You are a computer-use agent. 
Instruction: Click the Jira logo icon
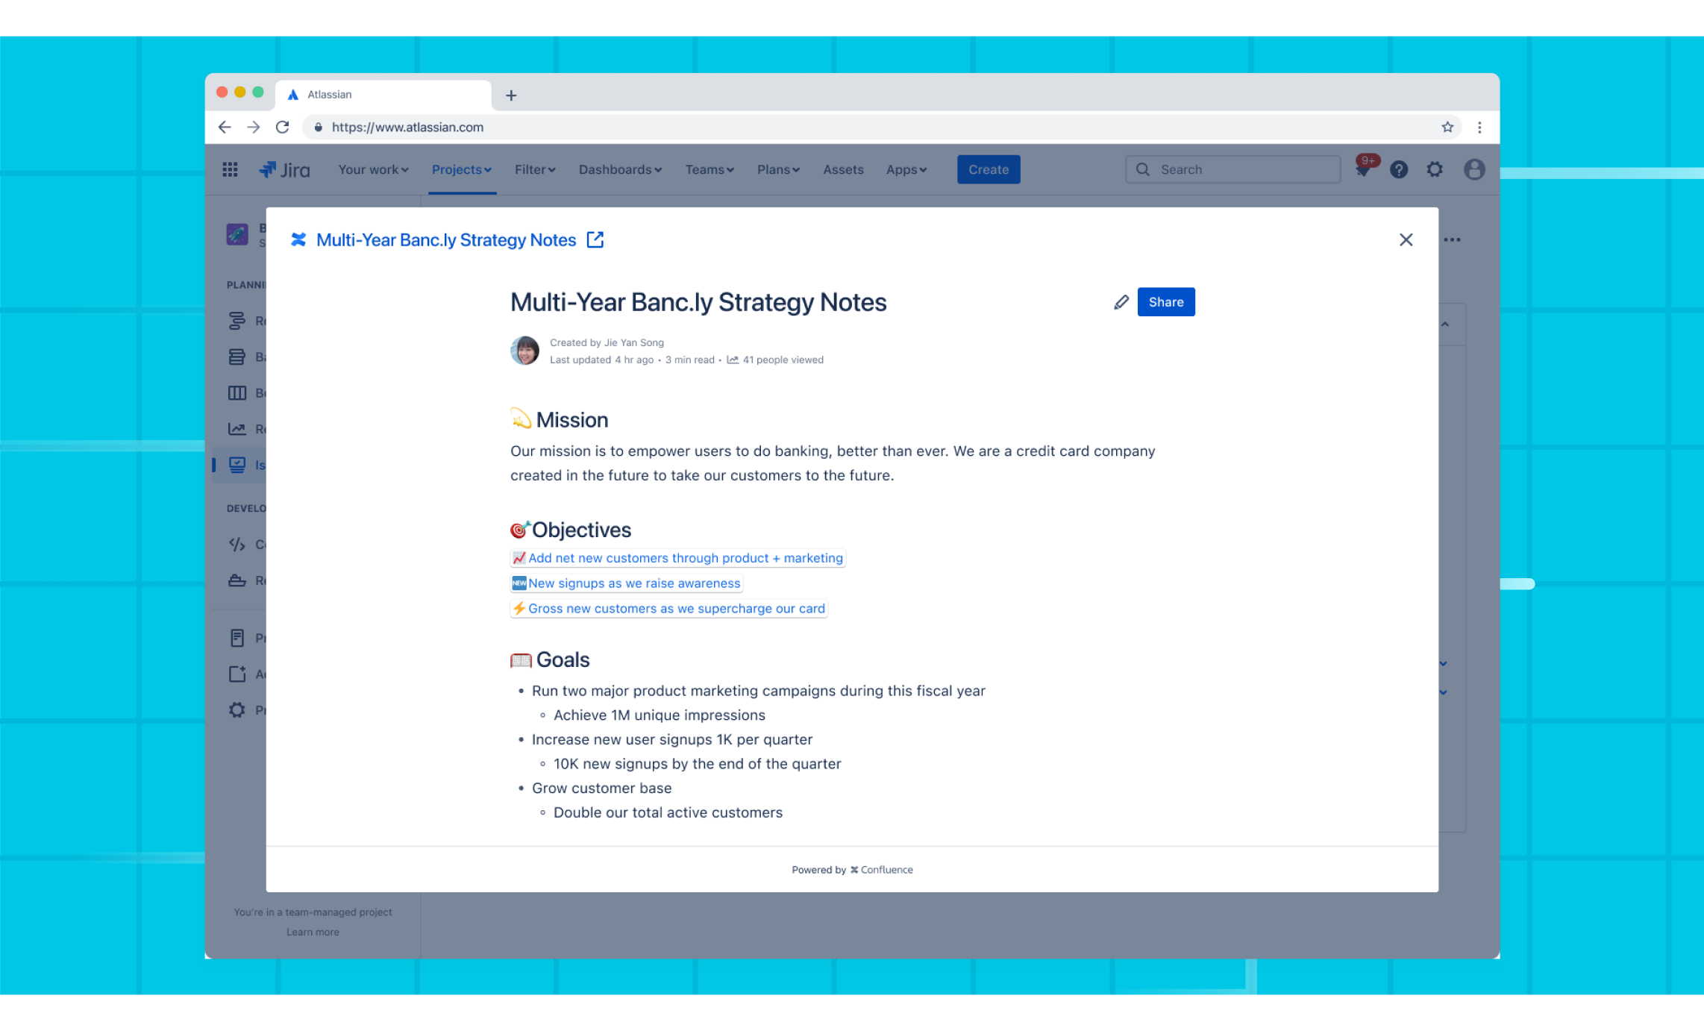point(269,169)
